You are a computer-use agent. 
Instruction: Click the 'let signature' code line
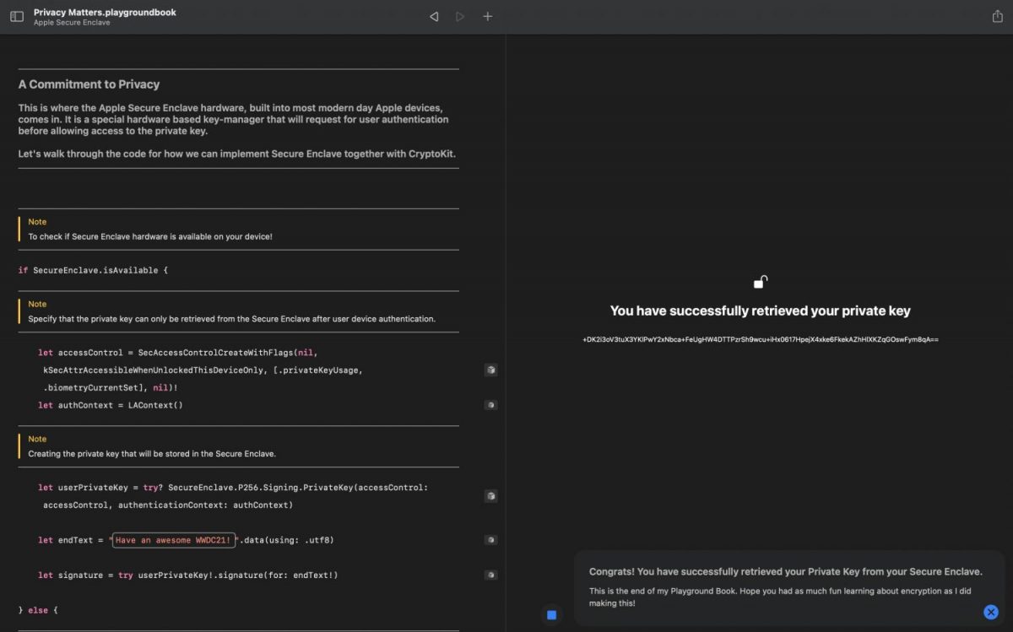coord(188,575)
